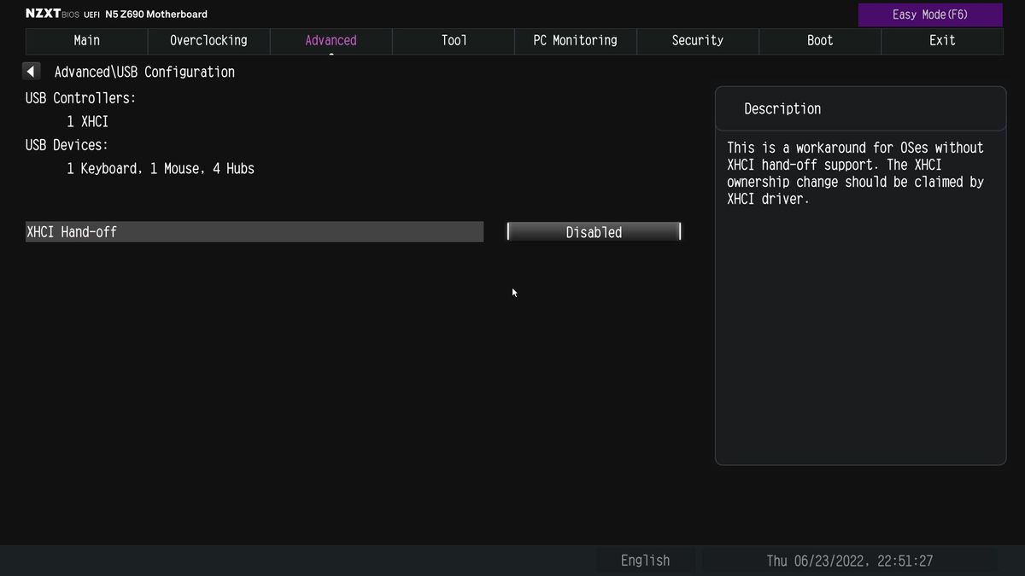This screenshot has height=576, width=1025.
Task: Change the English language setting
Action: 646,561
